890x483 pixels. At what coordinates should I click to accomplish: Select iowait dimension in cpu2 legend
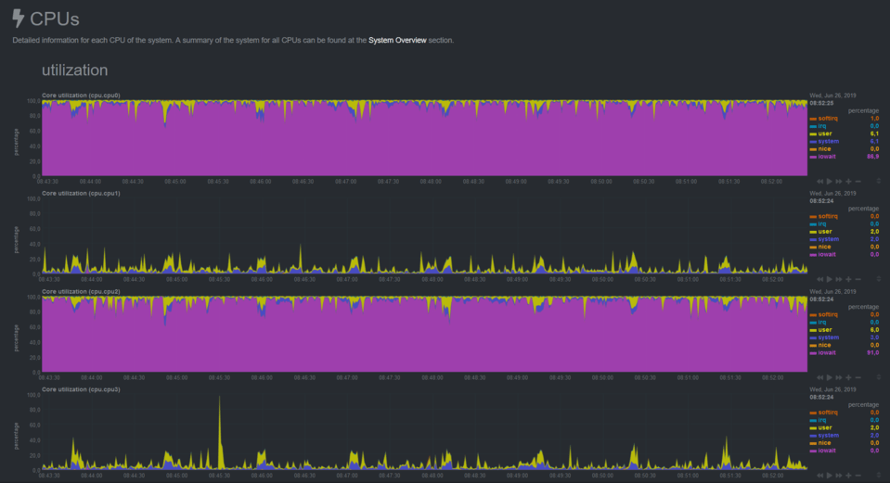point(823,352)
